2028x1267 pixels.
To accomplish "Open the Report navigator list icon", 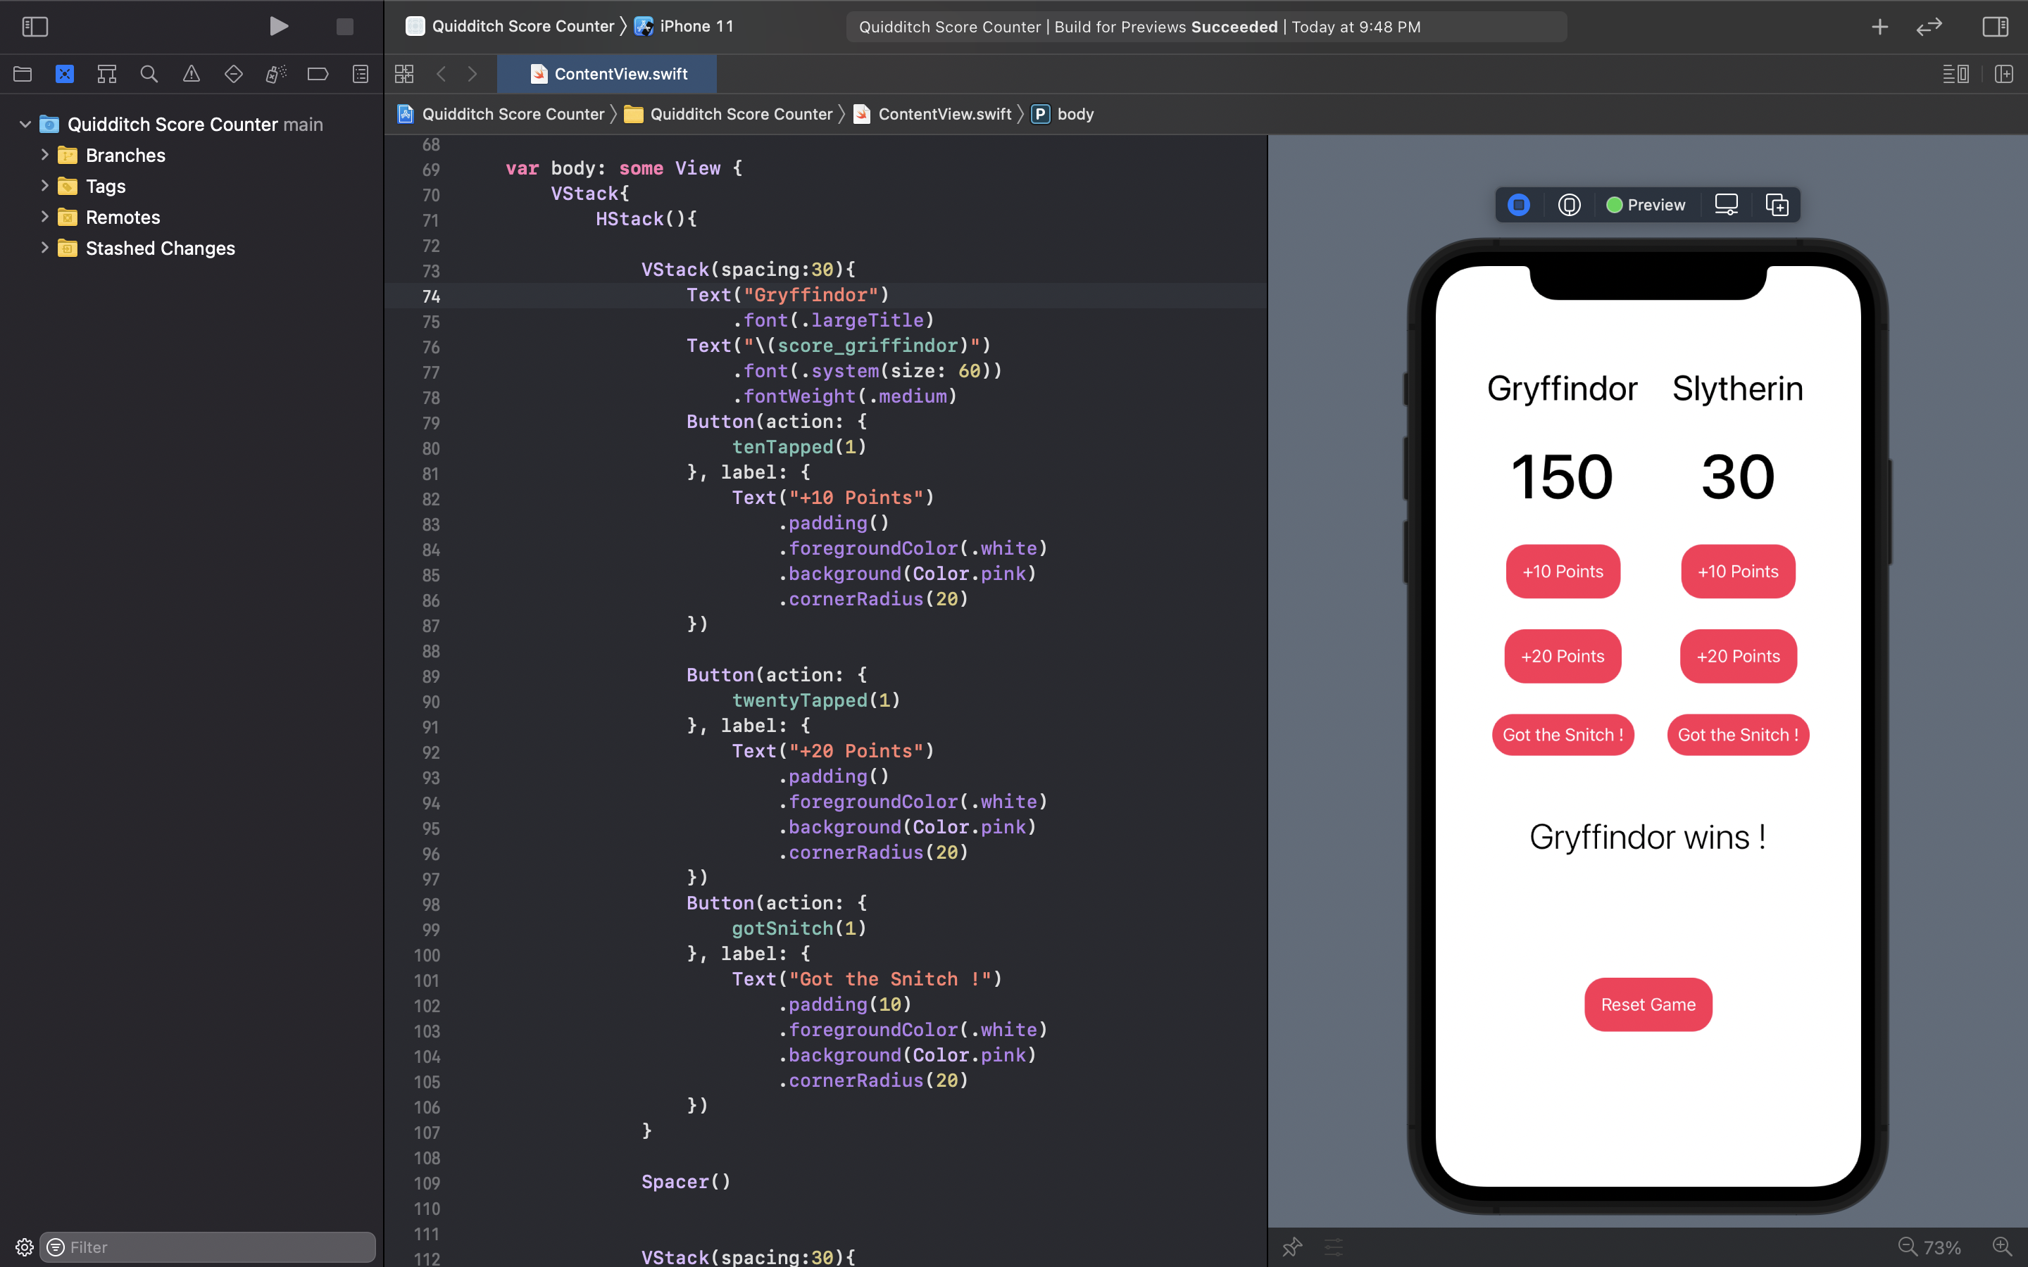I will point(360,74).
